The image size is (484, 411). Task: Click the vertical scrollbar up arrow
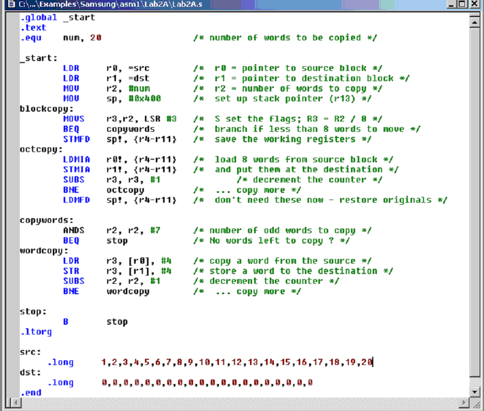tap(475, 22)
